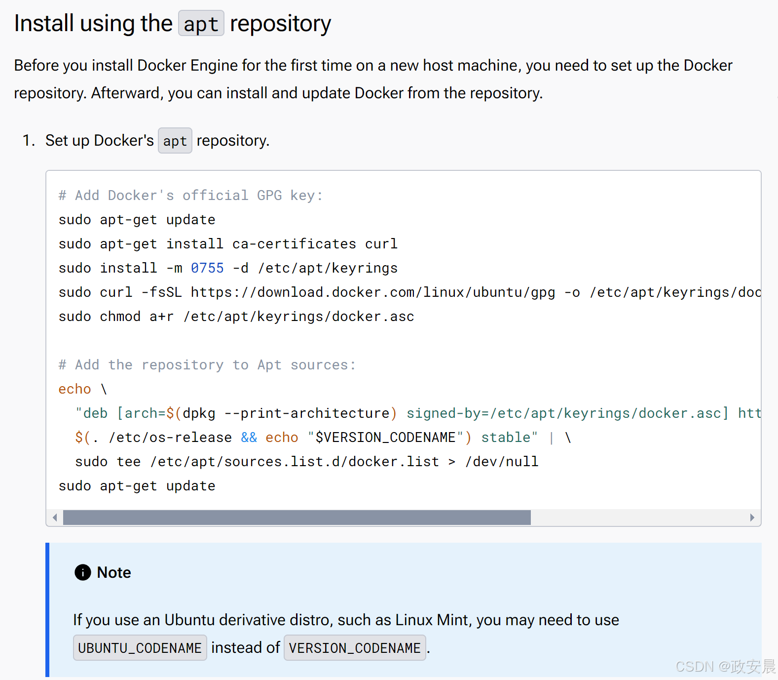Click the "sudo chmod a+r" line
This screenshot has width=778, height=680.
point(236,317)
